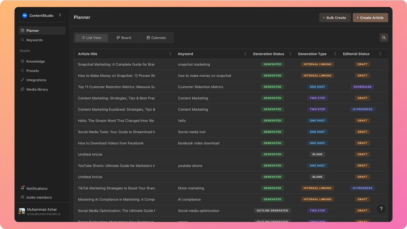Open the Media library

click(x=37, y=89)
